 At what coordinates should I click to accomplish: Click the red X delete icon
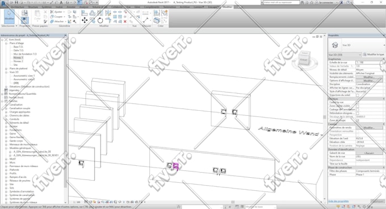click(x=125, y=22)
